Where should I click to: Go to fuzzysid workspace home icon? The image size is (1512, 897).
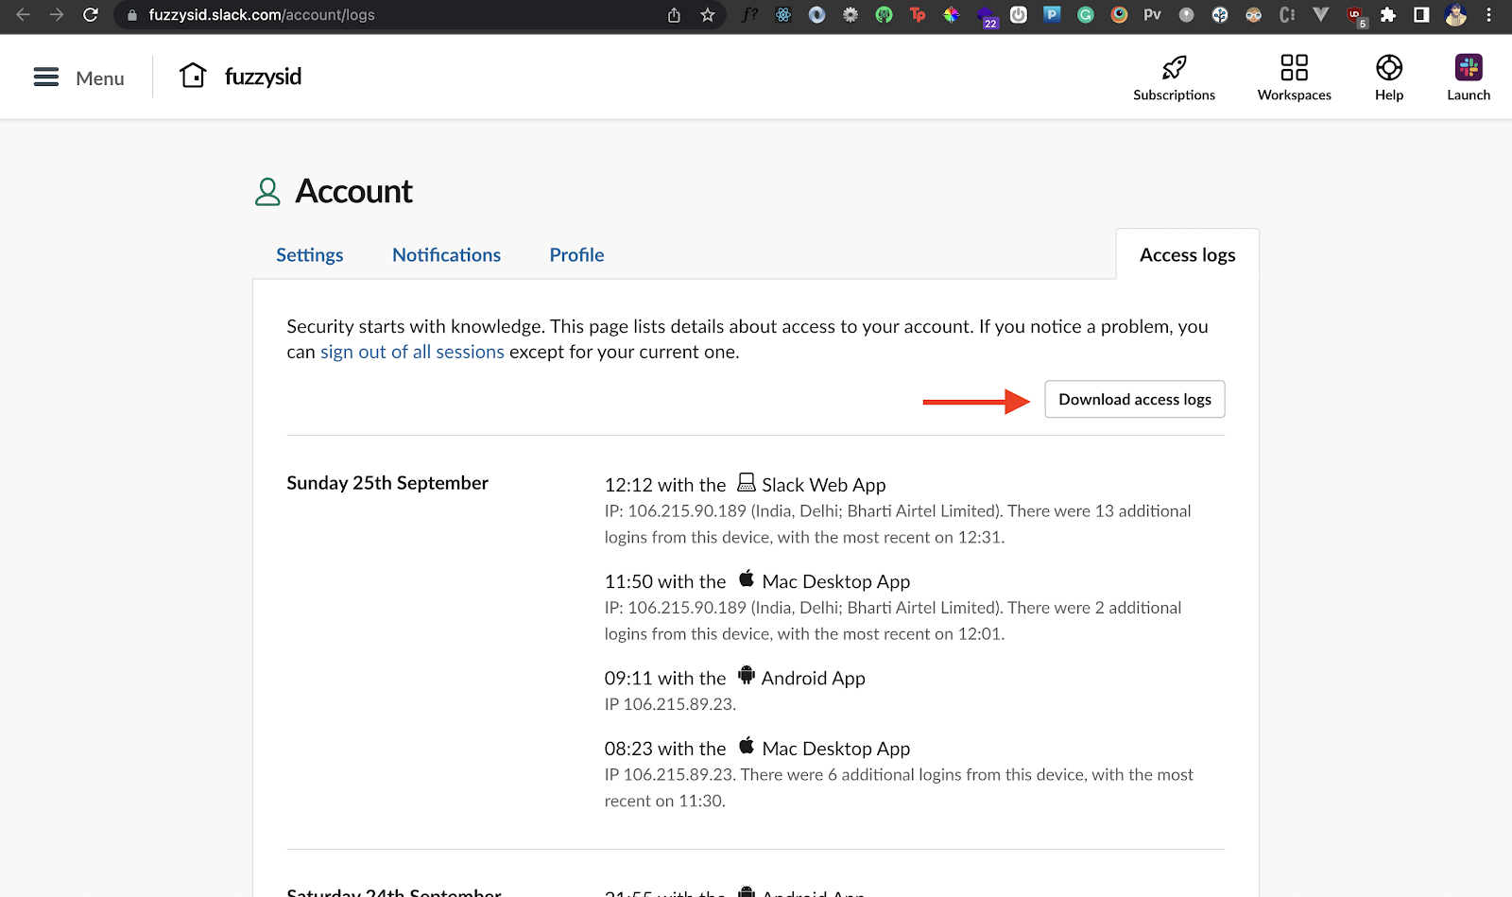193,76
